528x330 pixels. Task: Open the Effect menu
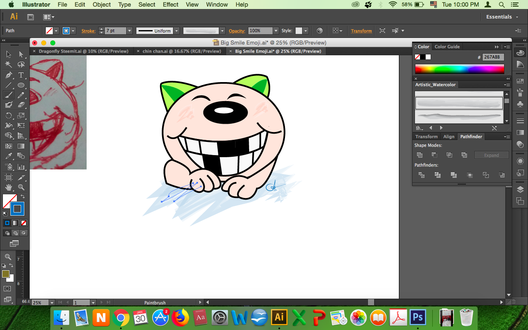coord(171,5)
